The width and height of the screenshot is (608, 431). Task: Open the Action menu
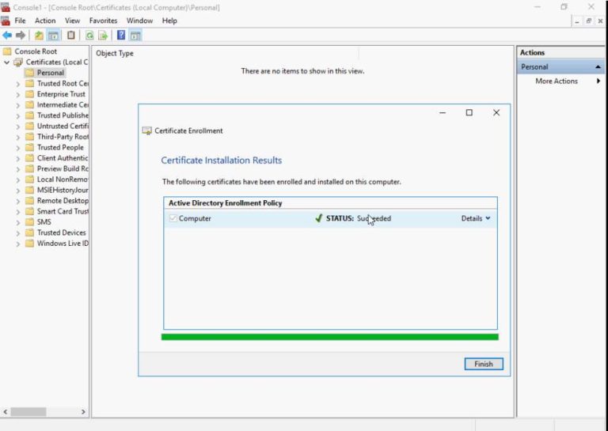pyautogui.click(x=45, y=21)
